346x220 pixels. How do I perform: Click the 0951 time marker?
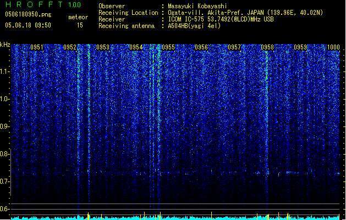[x=37, y=47]
